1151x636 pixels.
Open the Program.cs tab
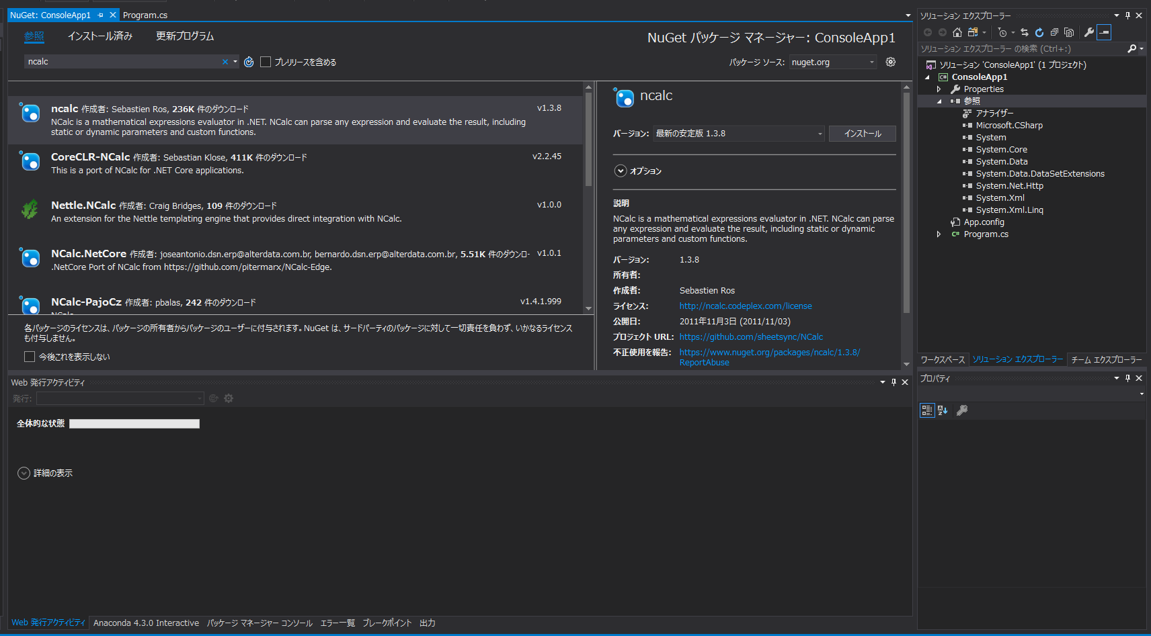point(145,15)
